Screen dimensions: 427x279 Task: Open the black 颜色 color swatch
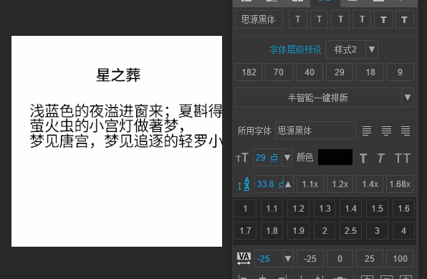pos(335,157)
